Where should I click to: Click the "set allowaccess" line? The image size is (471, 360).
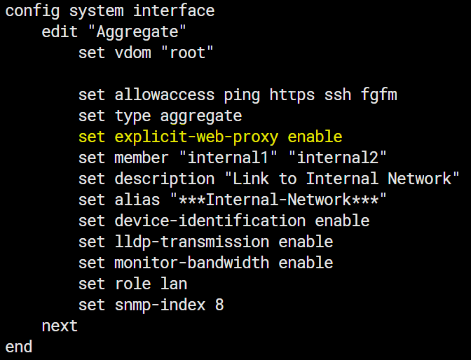point(238,95)
